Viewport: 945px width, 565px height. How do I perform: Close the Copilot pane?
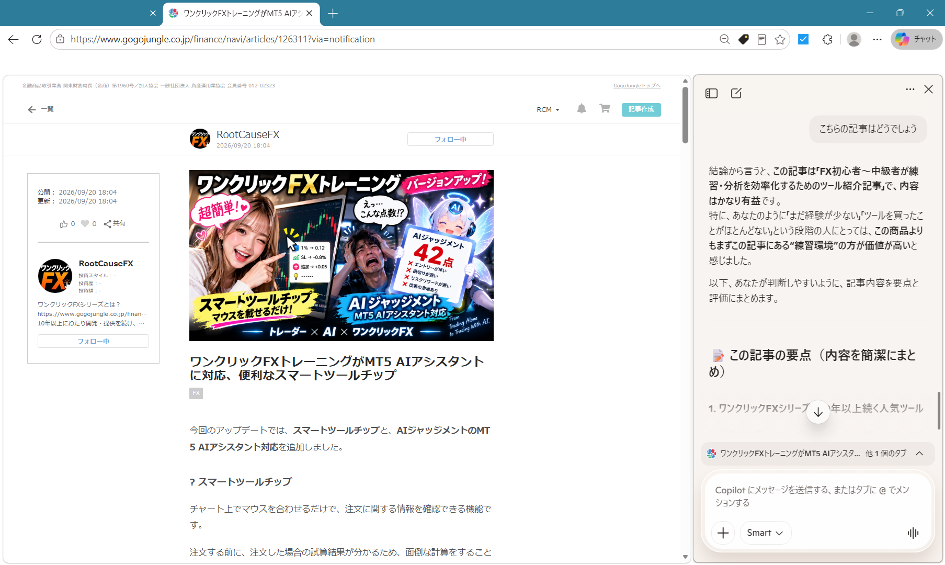pos(929,89)
